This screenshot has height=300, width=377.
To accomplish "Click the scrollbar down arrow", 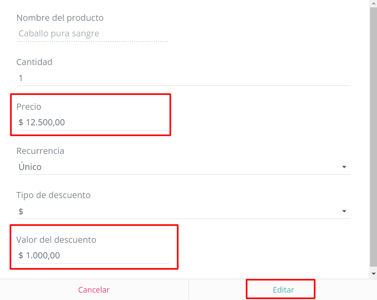I will point(373,274).
